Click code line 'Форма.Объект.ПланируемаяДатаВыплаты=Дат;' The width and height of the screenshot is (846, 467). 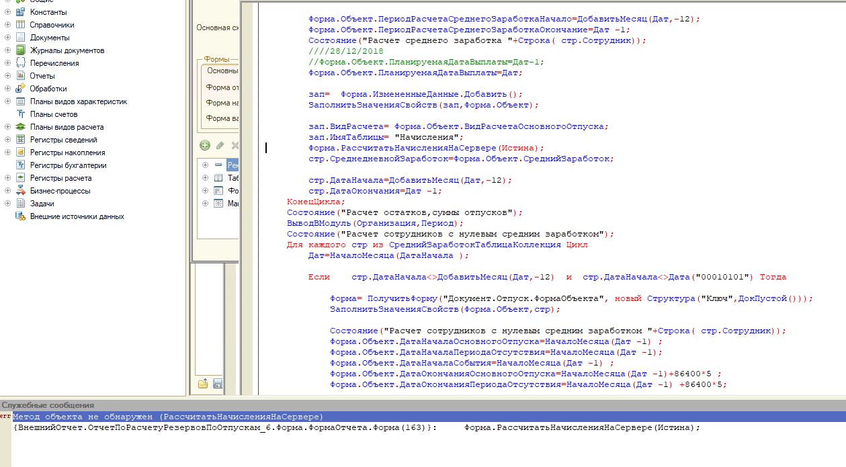point(415,73)
